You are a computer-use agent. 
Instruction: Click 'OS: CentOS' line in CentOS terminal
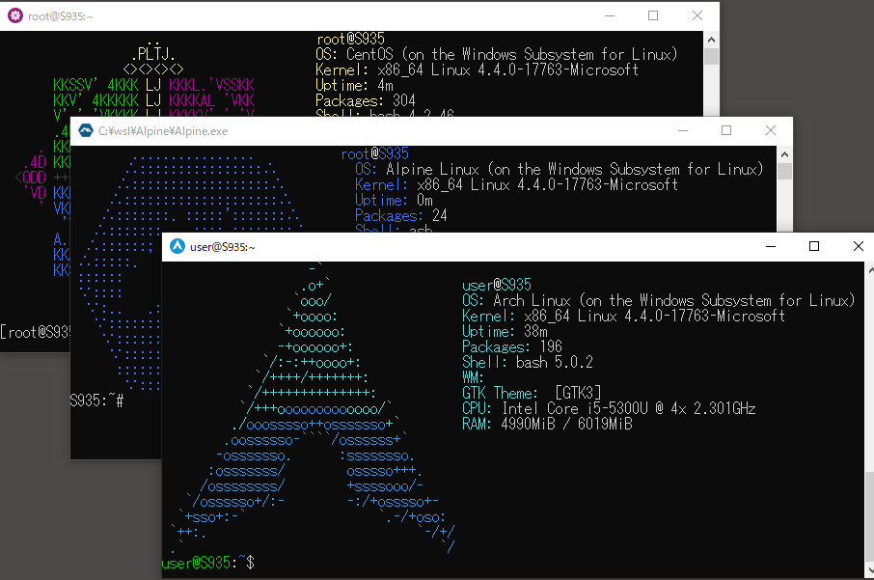496,55
